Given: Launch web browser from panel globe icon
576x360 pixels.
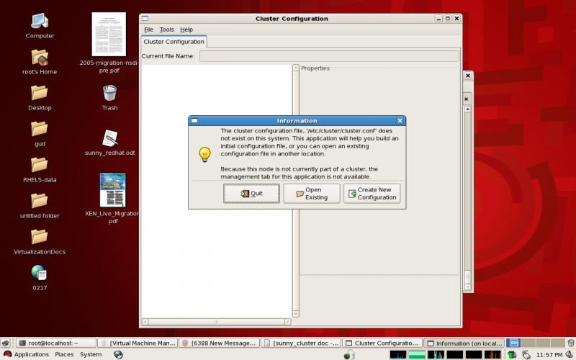Looking at the screenshot, I should click(118, 354).
